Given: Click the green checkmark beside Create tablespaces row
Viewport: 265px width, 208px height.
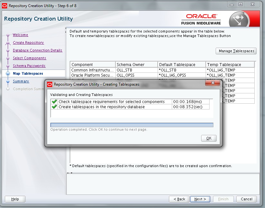Looking at the screenshot, I should (54, 107).
